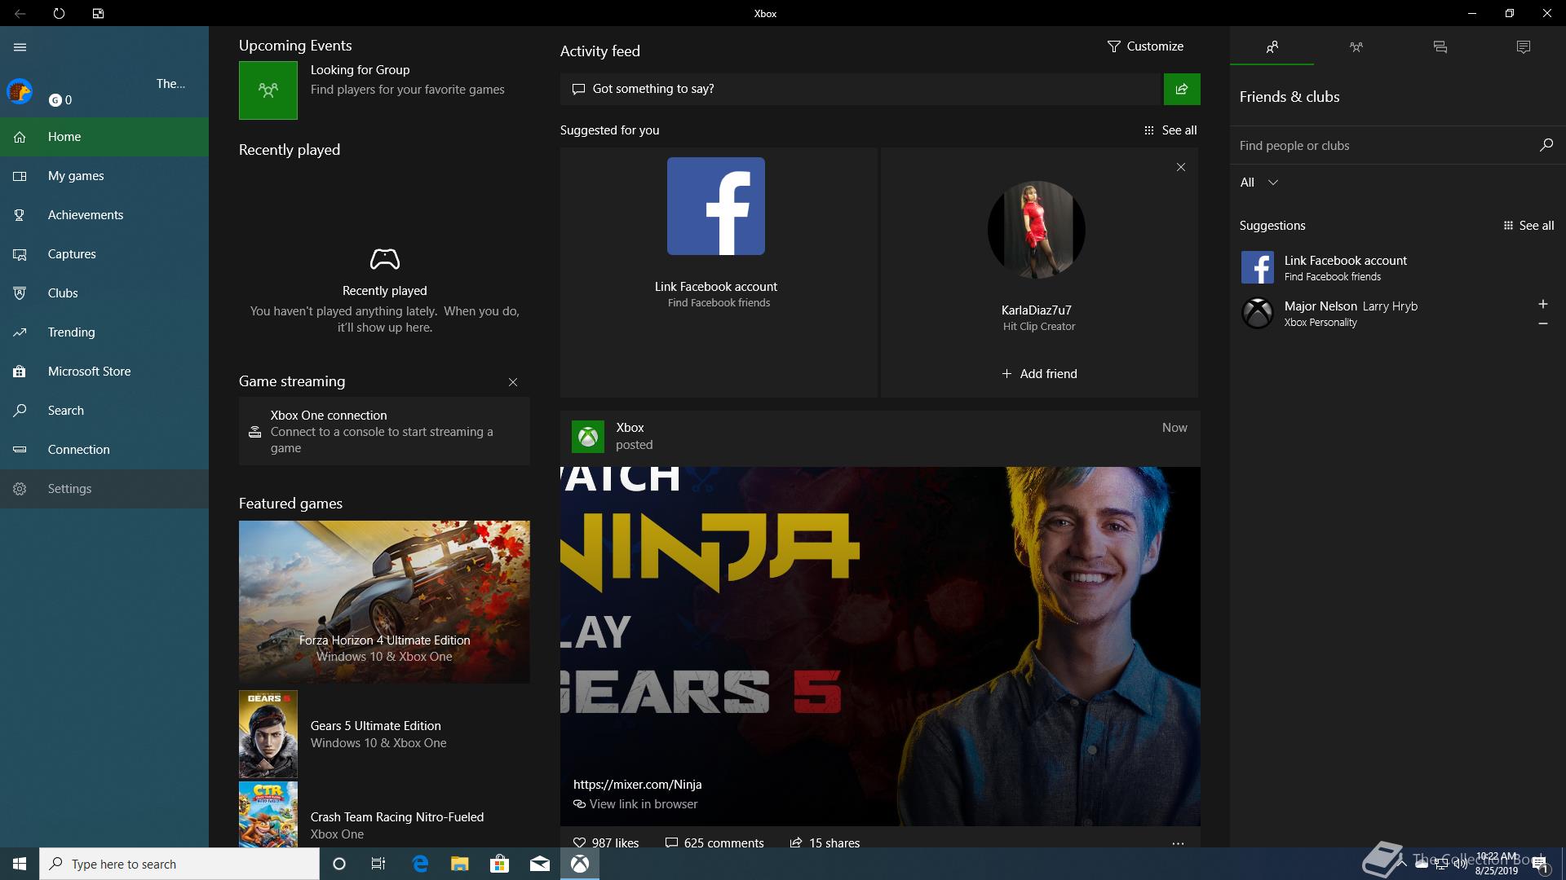The width and height of the screenshot is (1566, 880).
Task: Open Trending page
Action: 104,332
